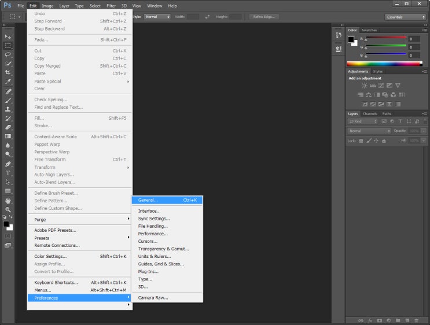Screen dimensions: 430x325
Task: Toggle lock image pixels
Action: click(369, 141)
